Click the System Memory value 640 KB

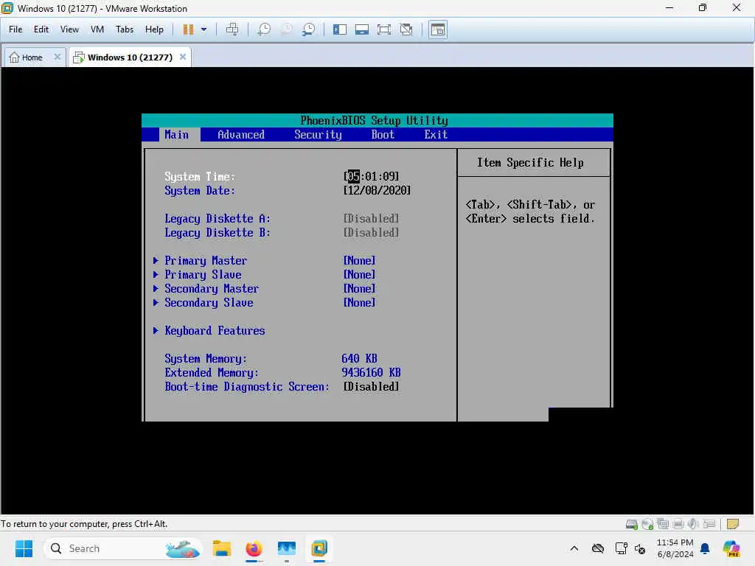[x=359, y=359]
